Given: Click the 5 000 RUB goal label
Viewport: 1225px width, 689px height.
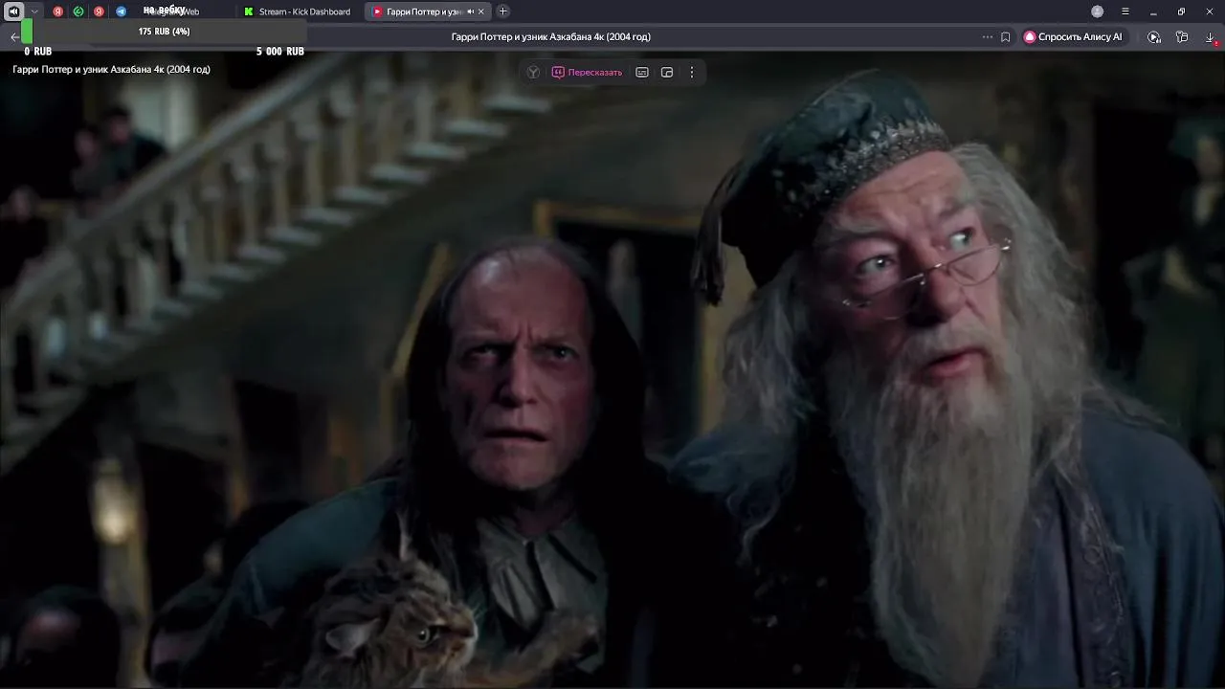Looking at the screenshot, I should tap(280, 51).
